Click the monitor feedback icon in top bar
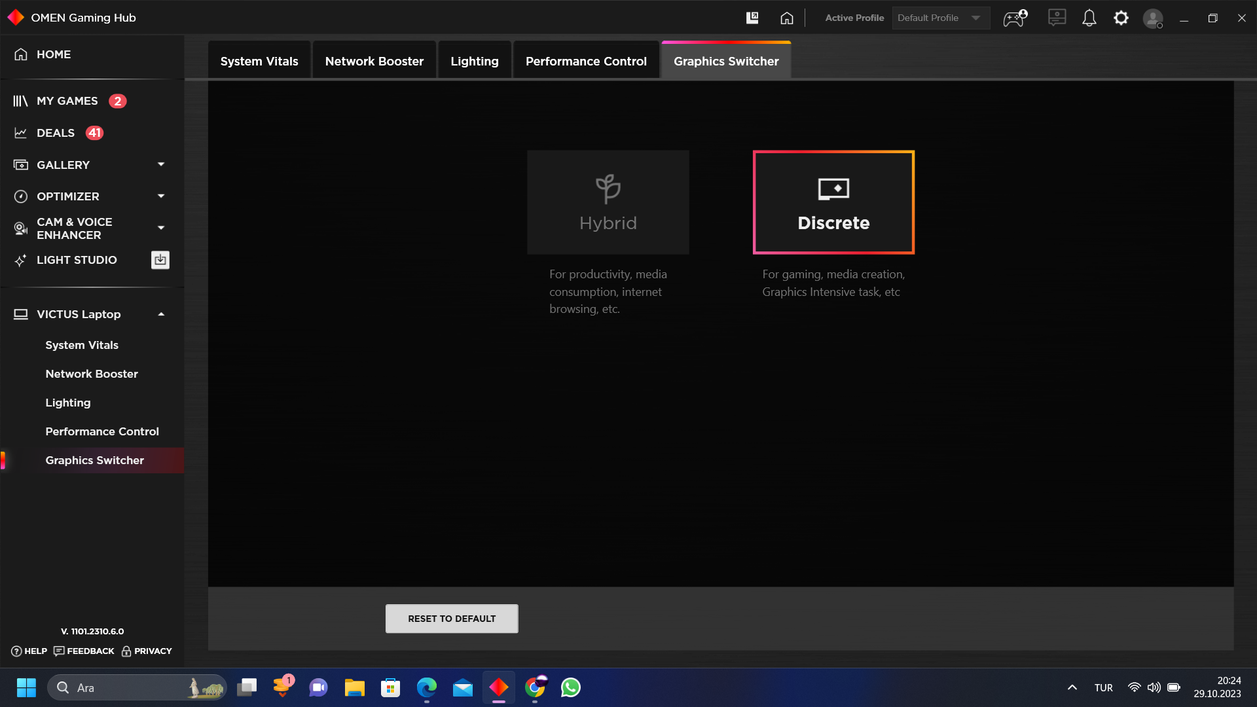 [1057, 18]
